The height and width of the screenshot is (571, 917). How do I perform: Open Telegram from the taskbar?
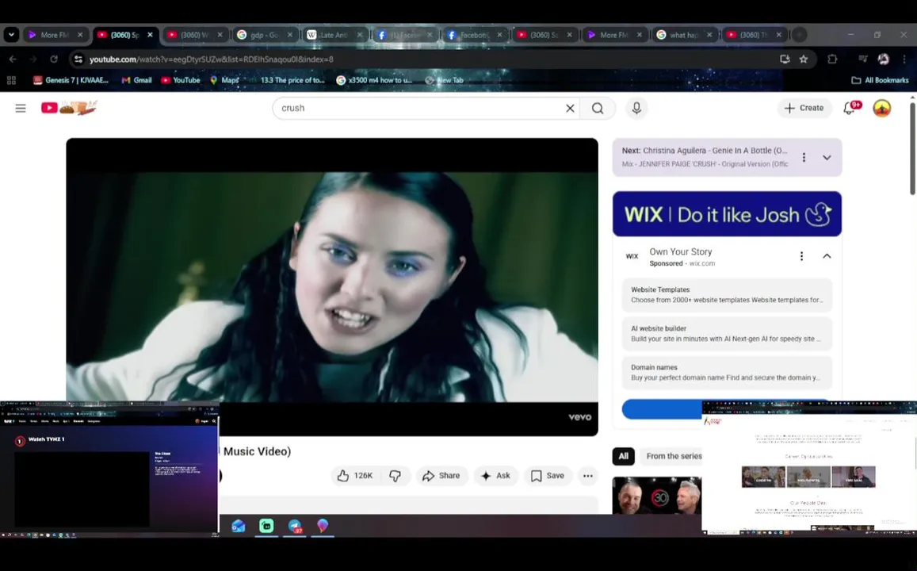pyautogui.click(x=296, y=526)
